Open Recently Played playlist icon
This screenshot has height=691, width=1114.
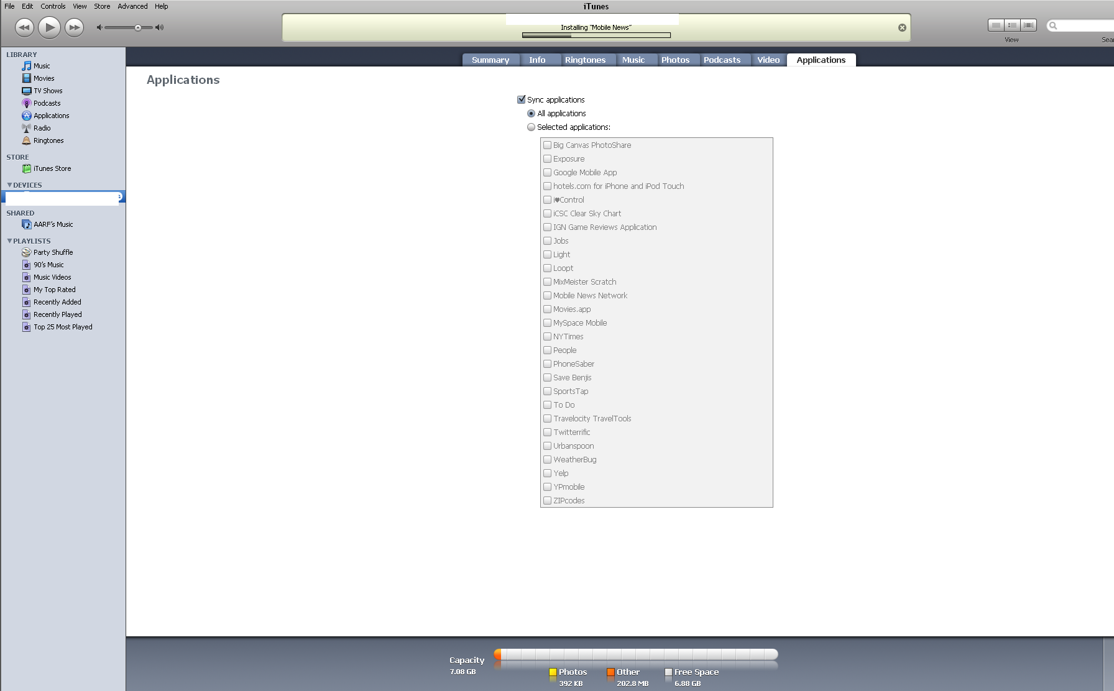26,314
